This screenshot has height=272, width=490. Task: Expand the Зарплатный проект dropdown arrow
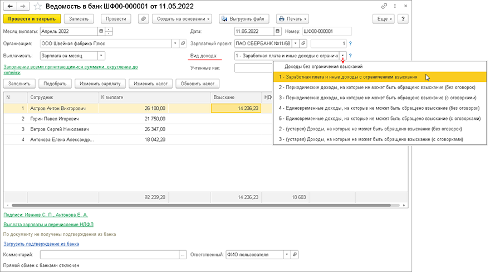pyautogui.click(x=295, y=43)
